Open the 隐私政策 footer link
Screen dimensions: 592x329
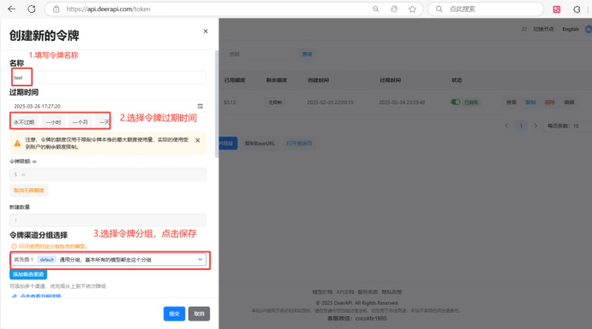(x=392, y=292)
